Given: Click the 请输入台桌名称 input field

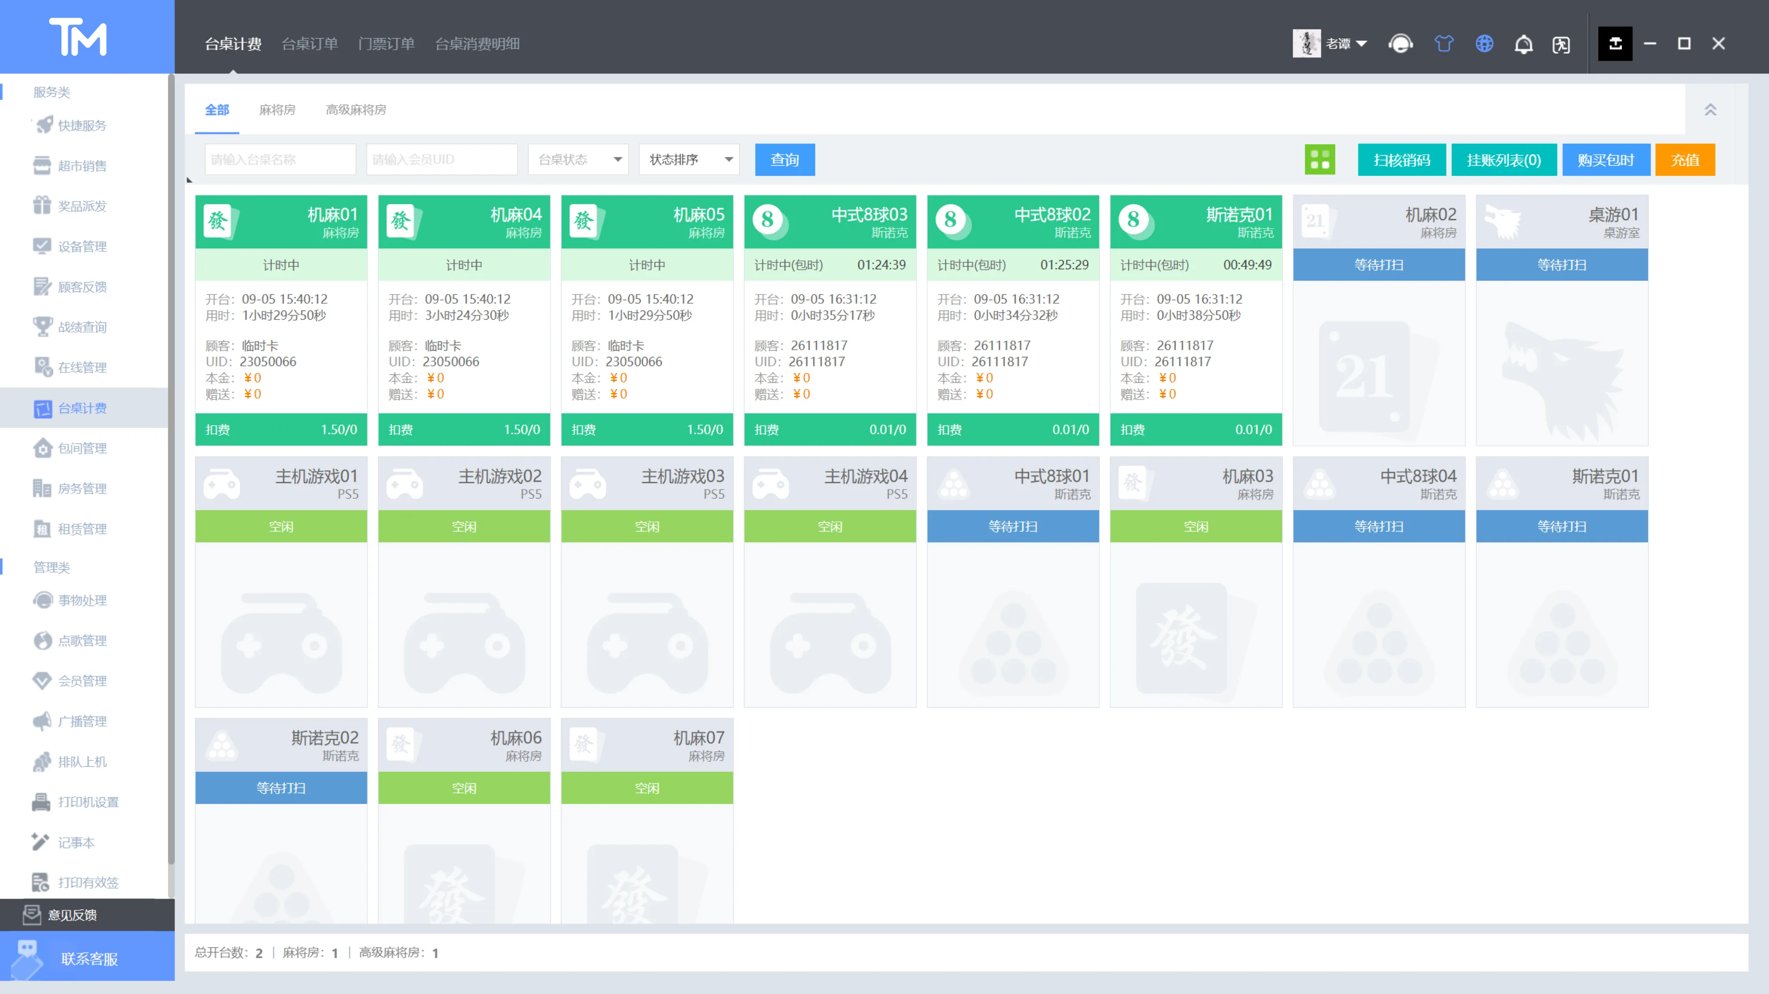Looking at the screenshot, I should (280, 159).
